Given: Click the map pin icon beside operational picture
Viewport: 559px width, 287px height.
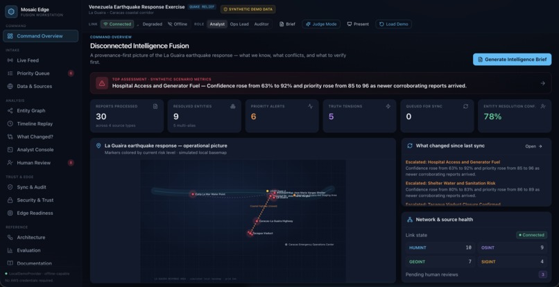Looking at the screenshot, I should tap(98, 146).
